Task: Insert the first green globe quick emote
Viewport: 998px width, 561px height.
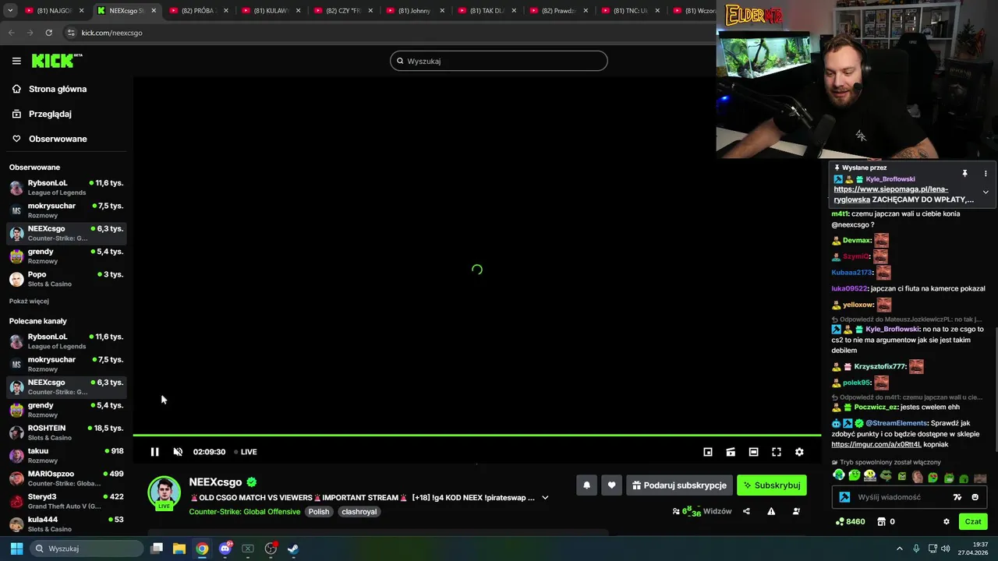Action: click(x=839, y=475)
